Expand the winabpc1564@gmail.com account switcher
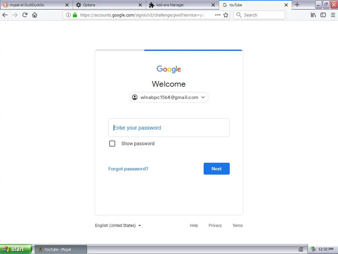 [x=169, y=98]
